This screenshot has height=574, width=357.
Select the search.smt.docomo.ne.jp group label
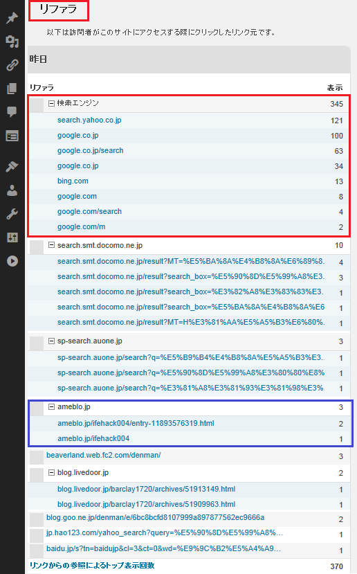point(100,245)
